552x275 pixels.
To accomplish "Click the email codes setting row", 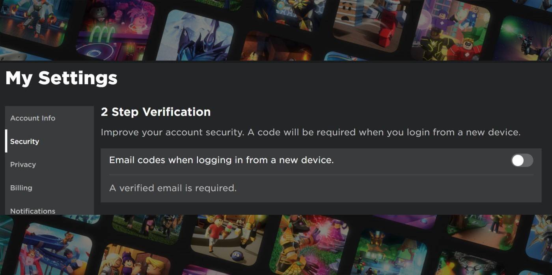I will pyautogui.click(x=276, y=160).
